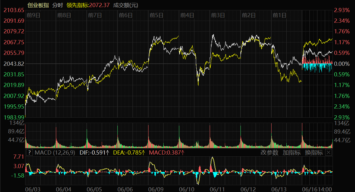Image resolution: width=355 pixels, height=192 pixels.
Task: Click the left 134亿 volume axis label
Action: [17, 123]
